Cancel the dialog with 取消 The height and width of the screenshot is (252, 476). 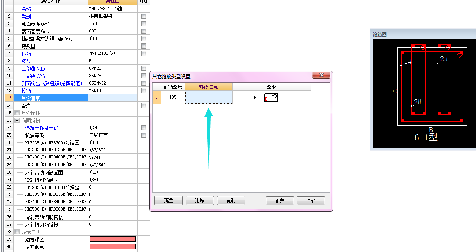click(x=311, y=201)
